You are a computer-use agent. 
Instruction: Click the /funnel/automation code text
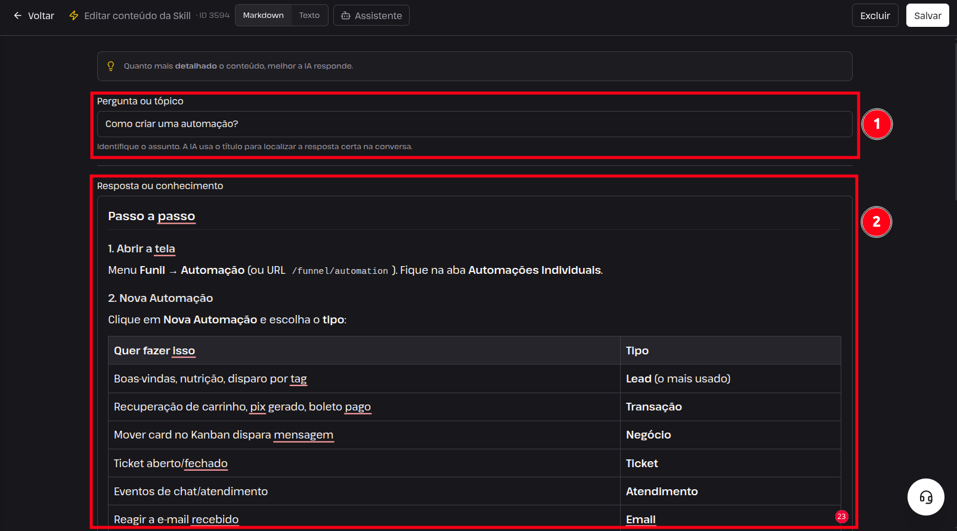[340, 271]
